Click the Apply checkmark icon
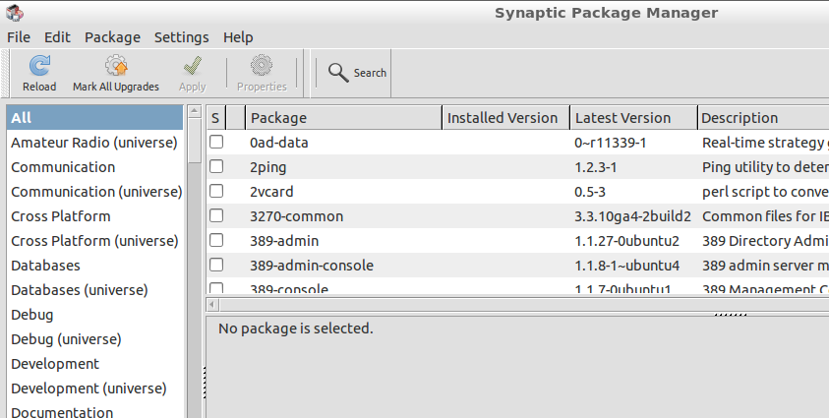829x418 pixels. [x=193, y=66]
